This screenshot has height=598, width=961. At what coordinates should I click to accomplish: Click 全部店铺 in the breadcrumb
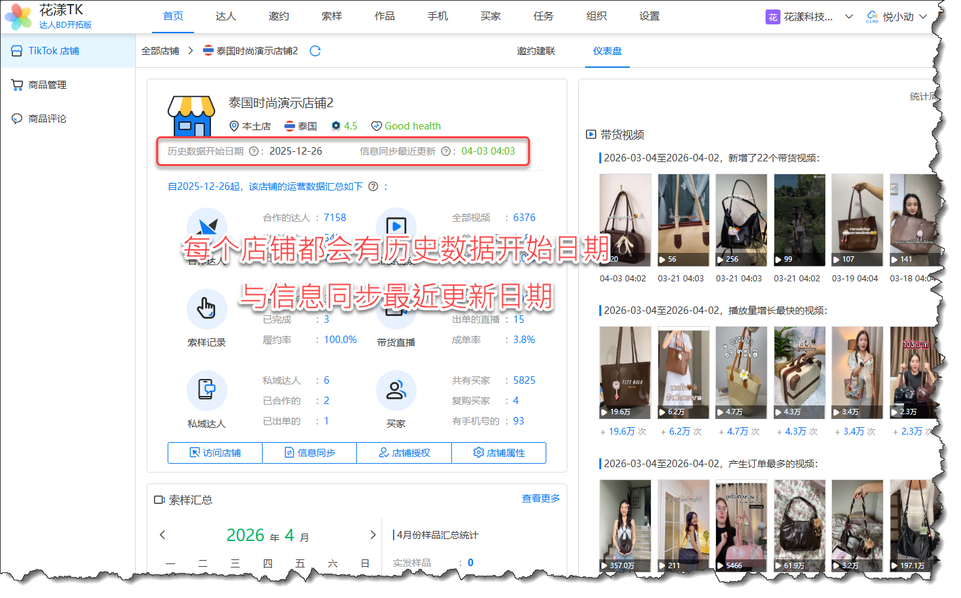click(160, 51)
